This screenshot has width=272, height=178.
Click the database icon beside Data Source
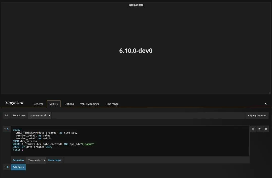point(6,115)
